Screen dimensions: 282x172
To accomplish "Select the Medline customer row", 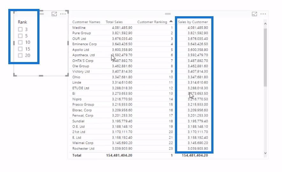I will [x=140, y=28].
